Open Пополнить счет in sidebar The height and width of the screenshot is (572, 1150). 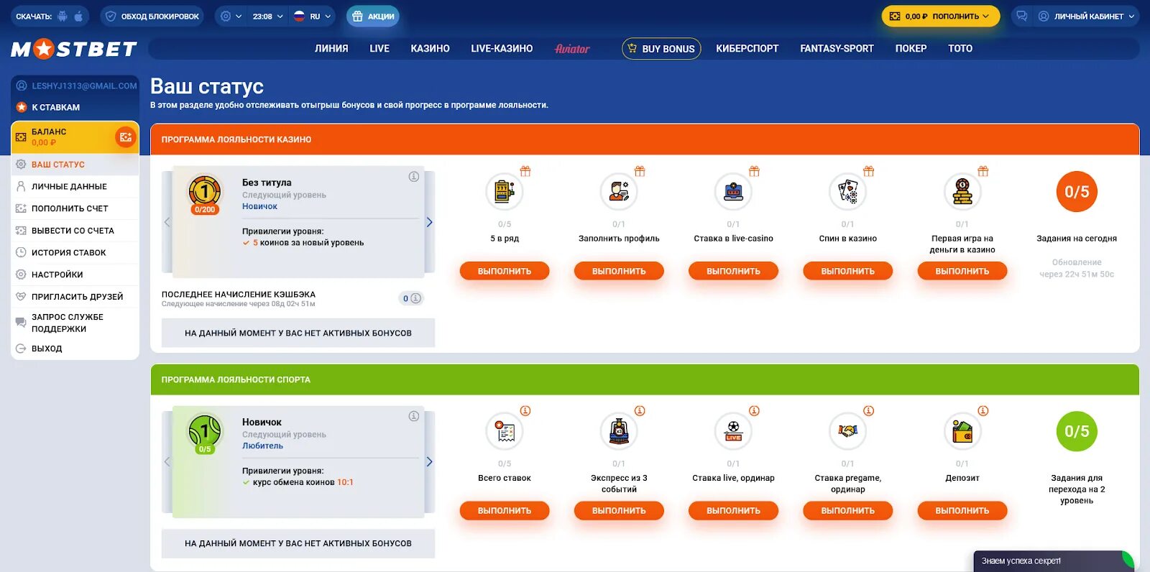pyautogui.click(x=75, y=208)
